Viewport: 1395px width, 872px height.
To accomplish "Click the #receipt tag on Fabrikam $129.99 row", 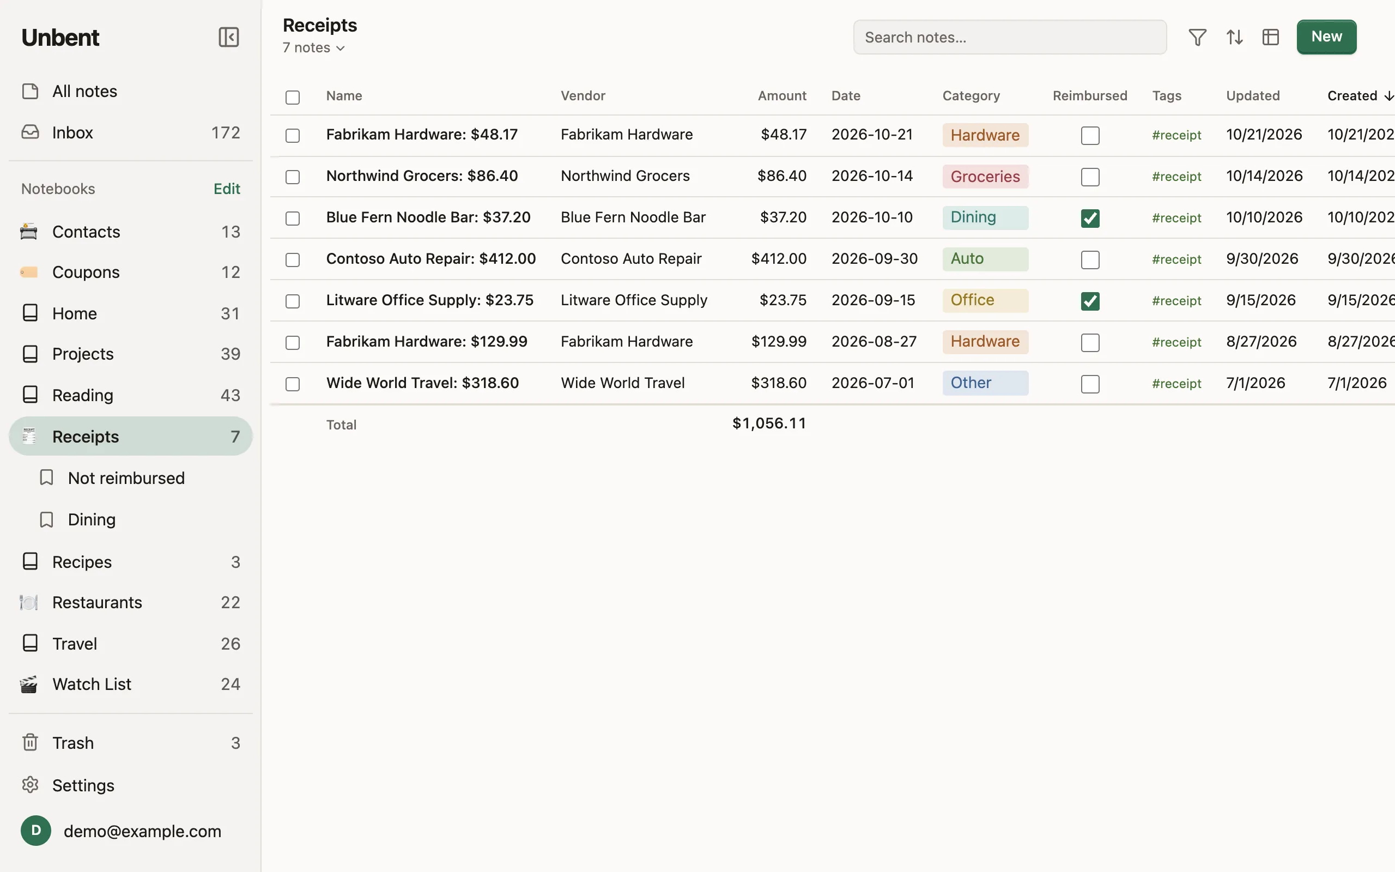I will click(x=1176, y=342).
